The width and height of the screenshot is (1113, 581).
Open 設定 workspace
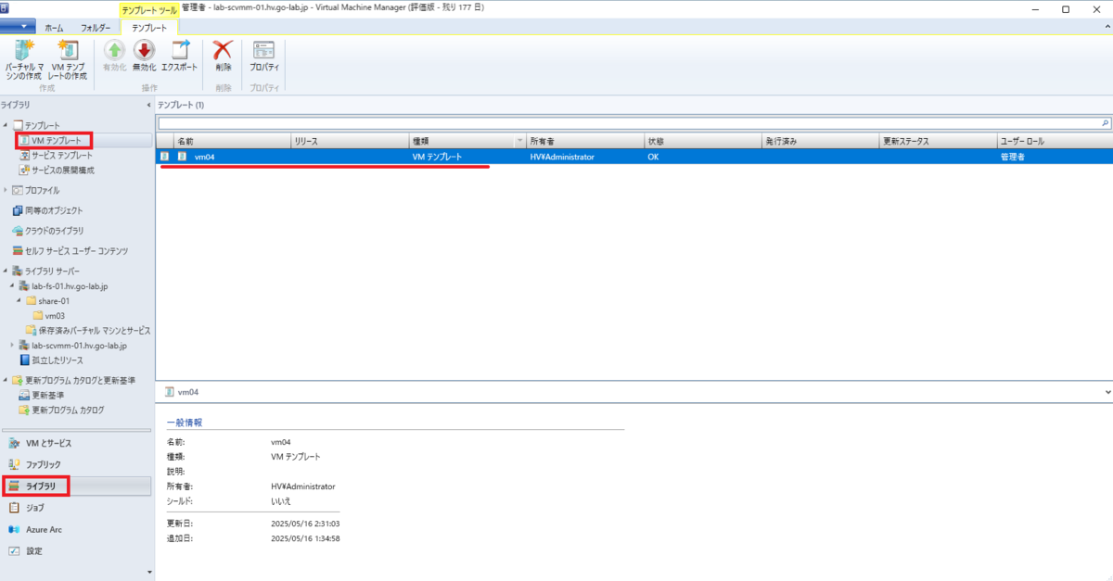pyautogui.click(x=76, y=550)
